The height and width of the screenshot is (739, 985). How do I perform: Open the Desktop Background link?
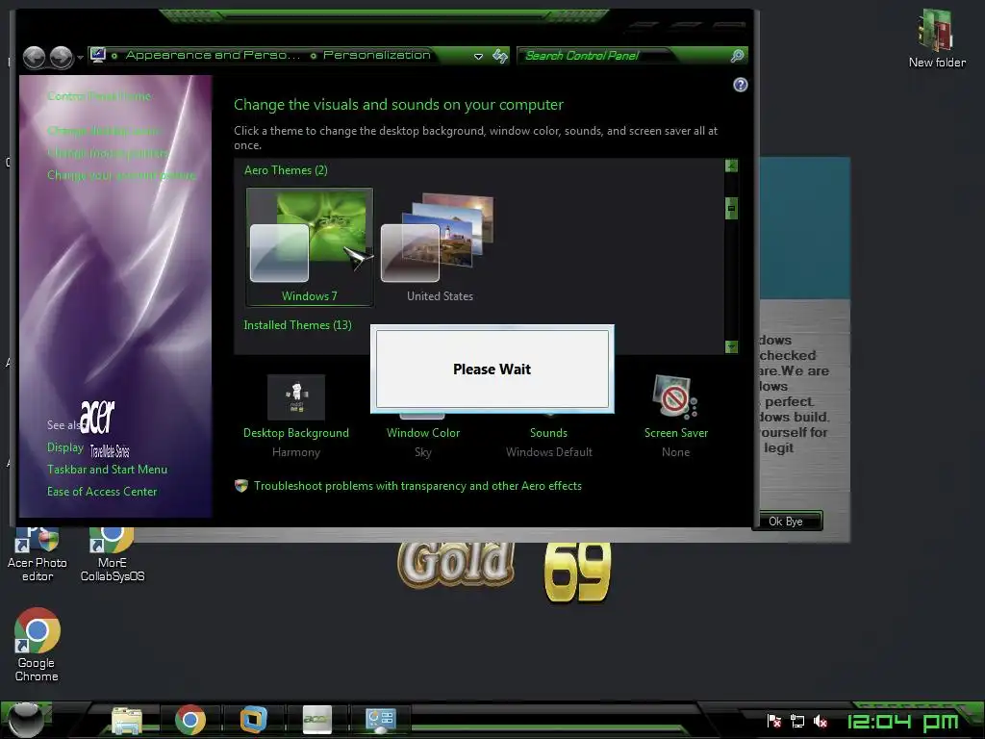pos(296,433)
